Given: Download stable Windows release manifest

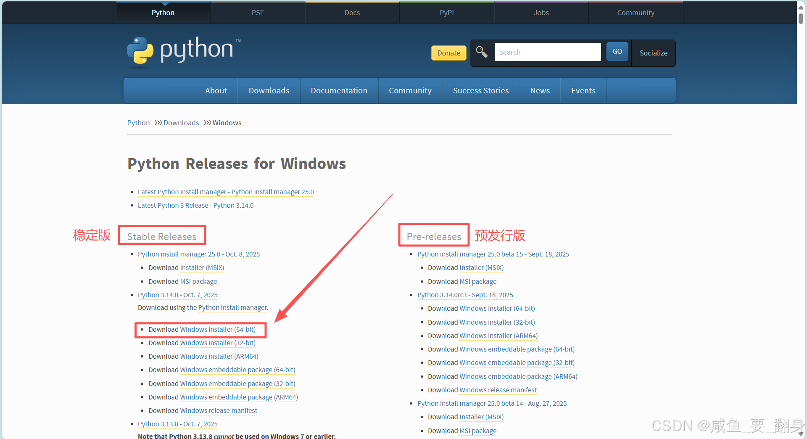Looking at the screenshot, I should coord(219,410).
